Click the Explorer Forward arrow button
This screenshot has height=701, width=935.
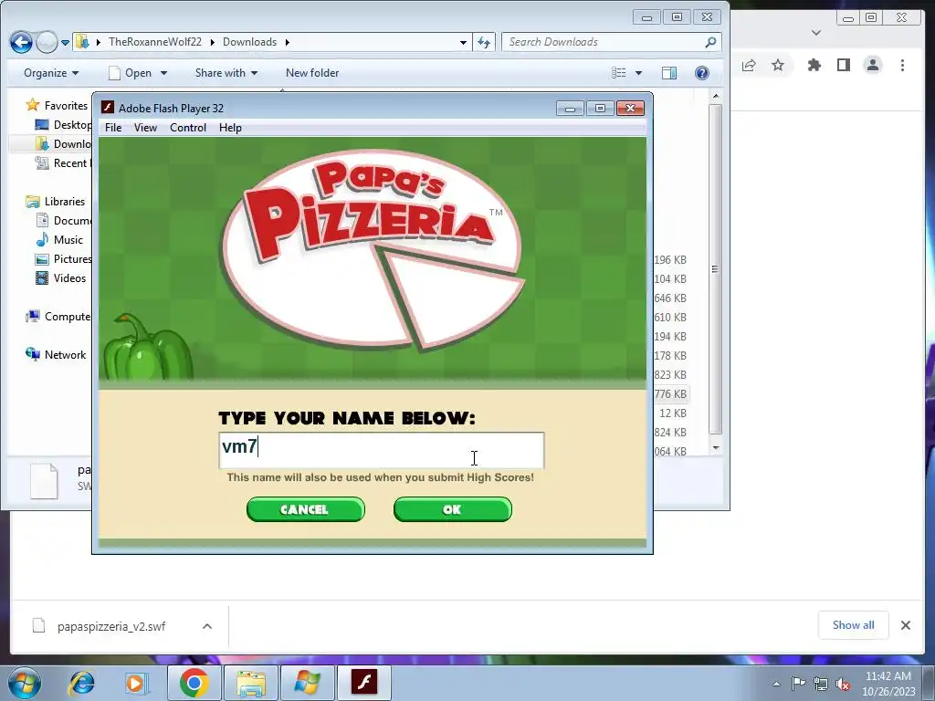[x=47, y=42]
